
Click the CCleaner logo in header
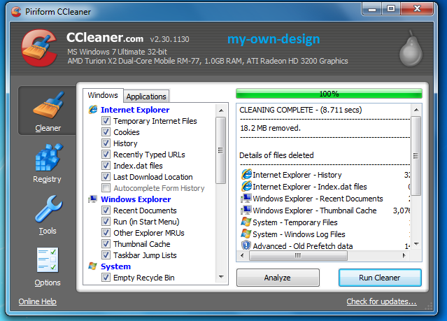click(x=39, y=48)
